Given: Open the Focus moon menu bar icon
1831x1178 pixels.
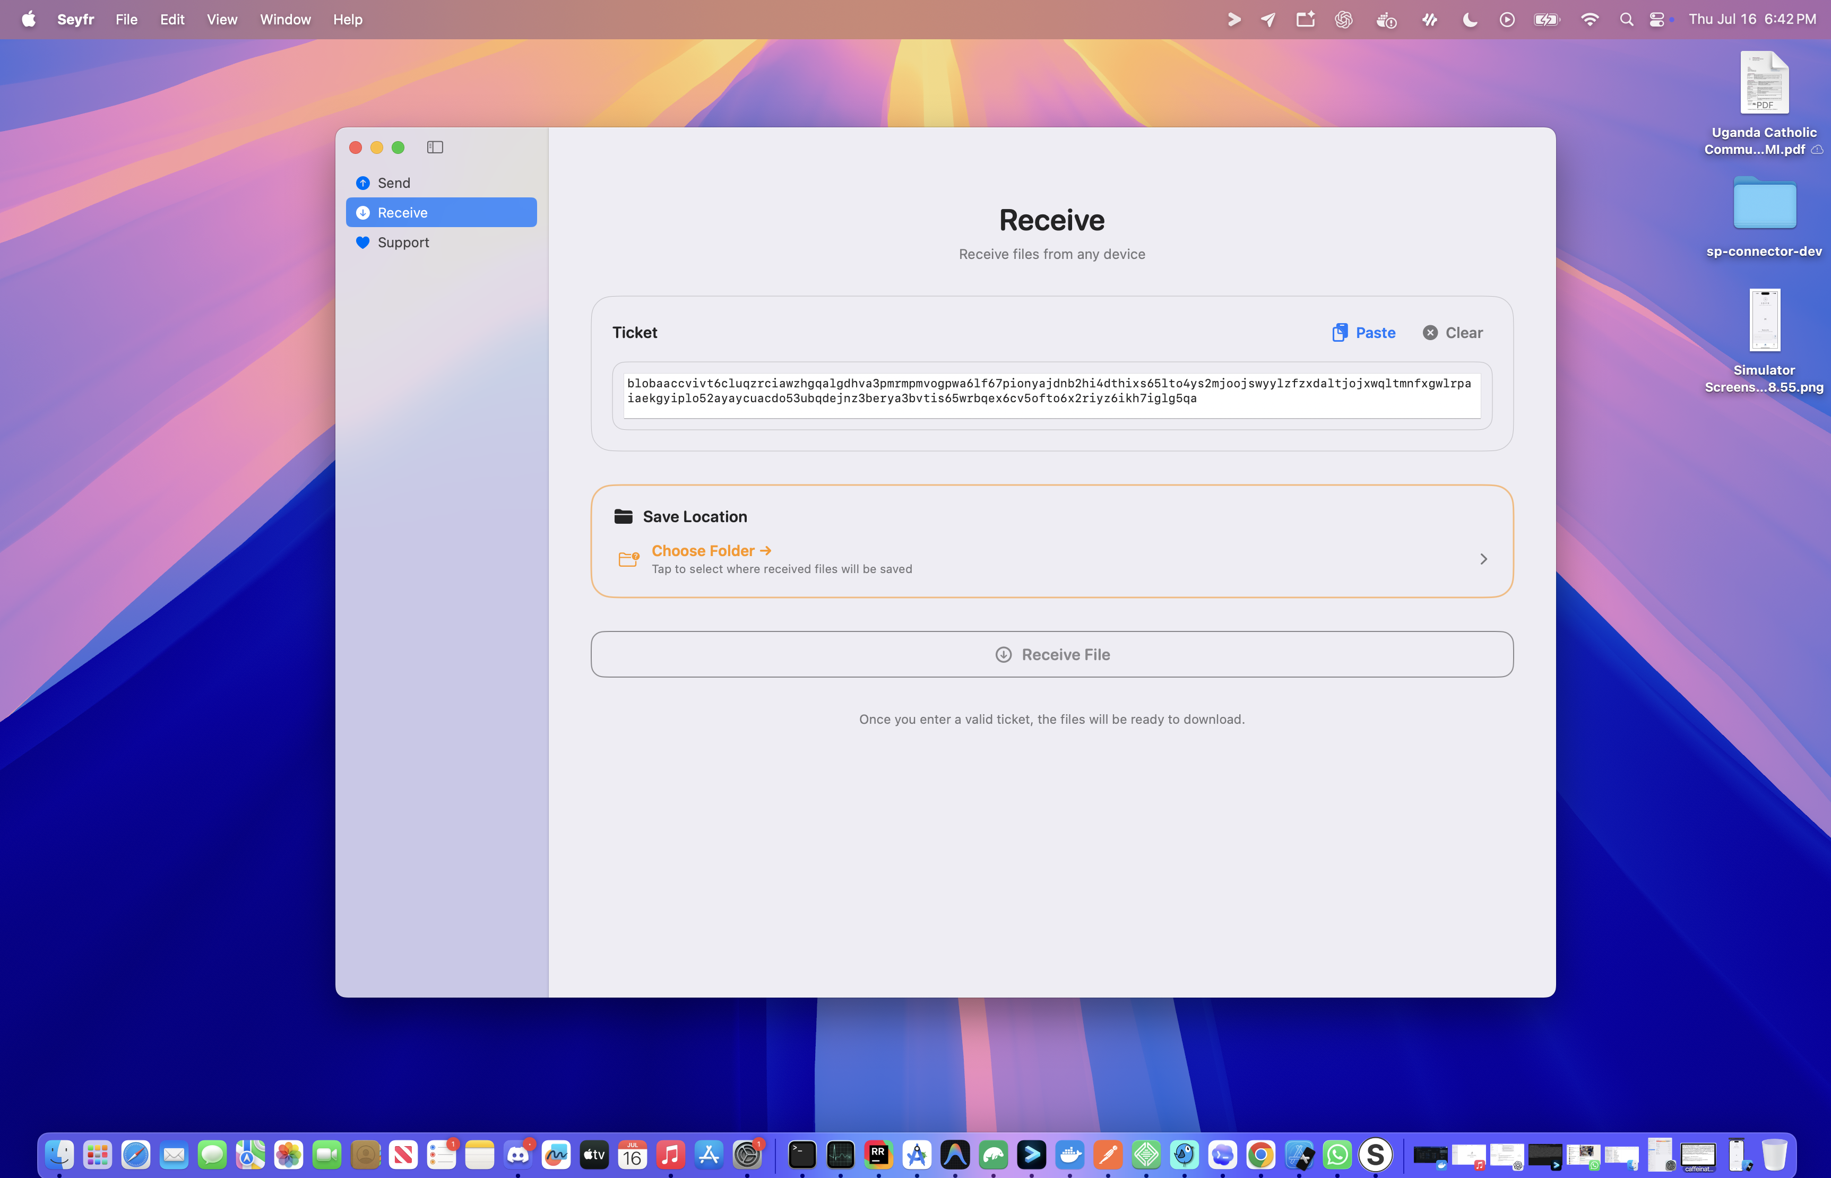Looking at the screenshot, I should (1469, 20).
